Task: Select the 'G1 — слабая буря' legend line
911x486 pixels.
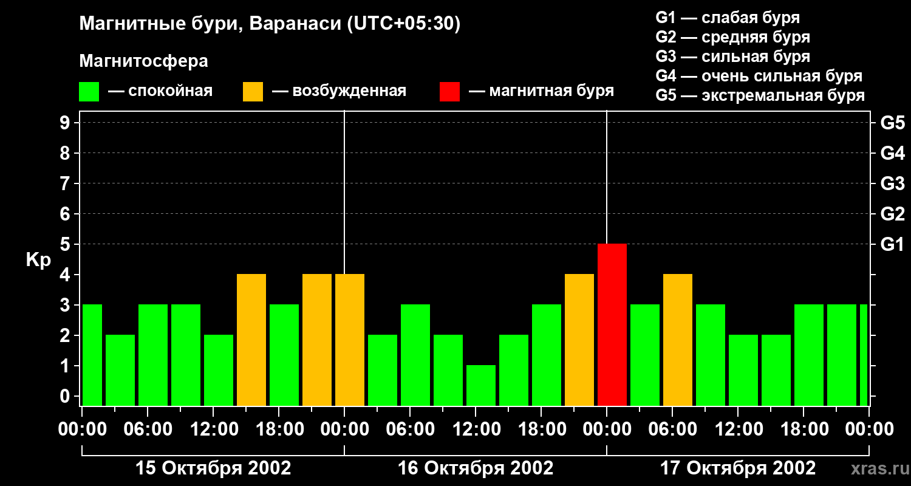Action: tap(728, 18)
